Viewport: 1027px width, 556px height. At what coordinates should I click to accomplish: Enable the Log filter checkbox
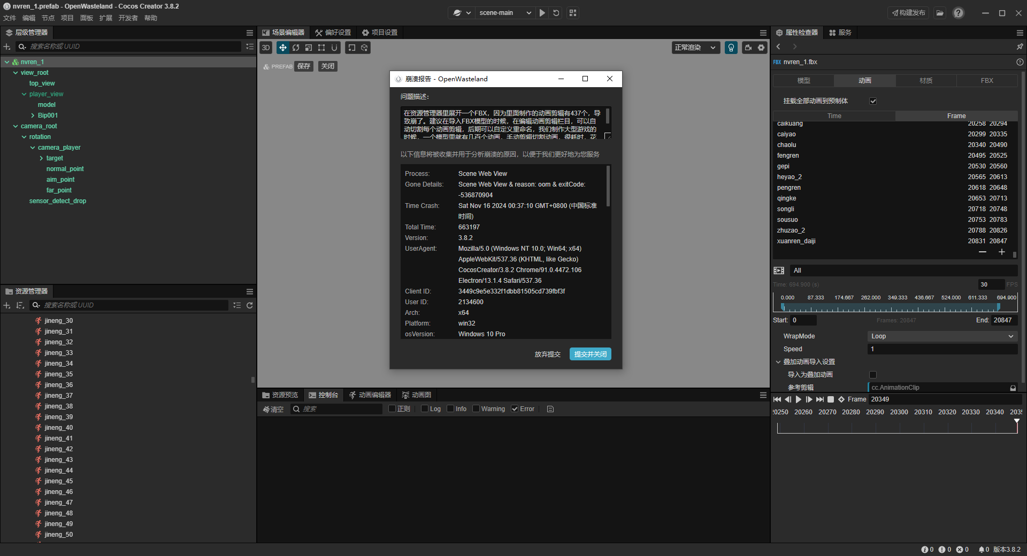pyautogui.click(x=425, y=409)
